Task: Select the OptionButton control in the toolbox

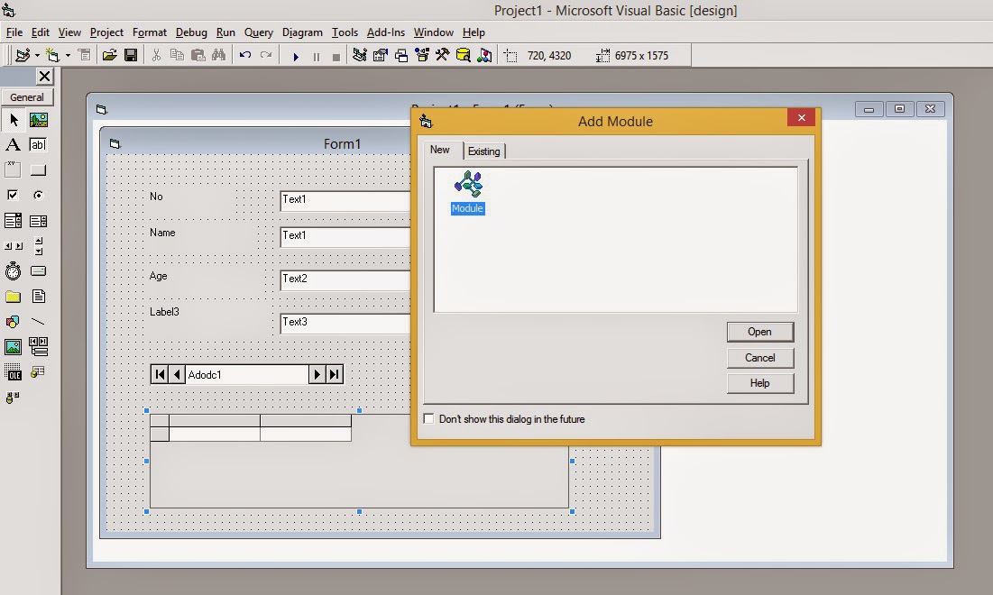Action: point(39,195)
